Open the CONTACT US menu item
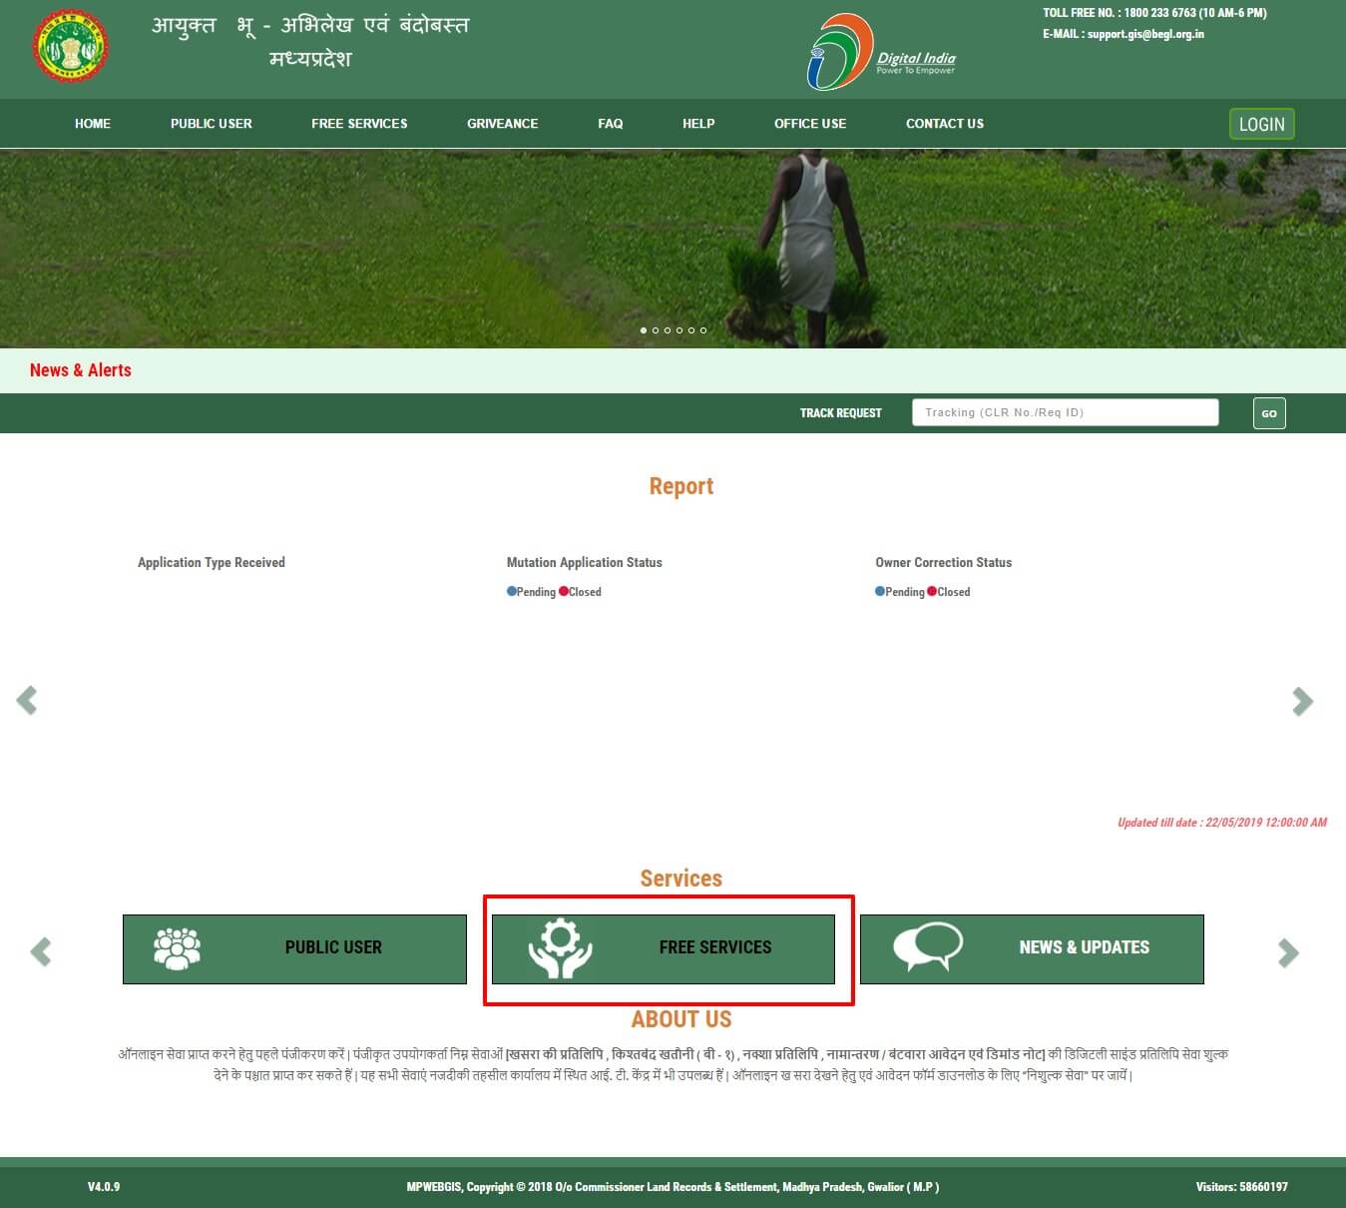1346x1208 pixels. (x=944, y=123)
